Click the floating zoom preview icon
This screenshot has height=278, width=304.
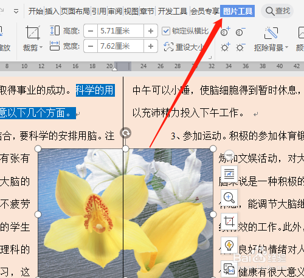click(x=229, y=197)
